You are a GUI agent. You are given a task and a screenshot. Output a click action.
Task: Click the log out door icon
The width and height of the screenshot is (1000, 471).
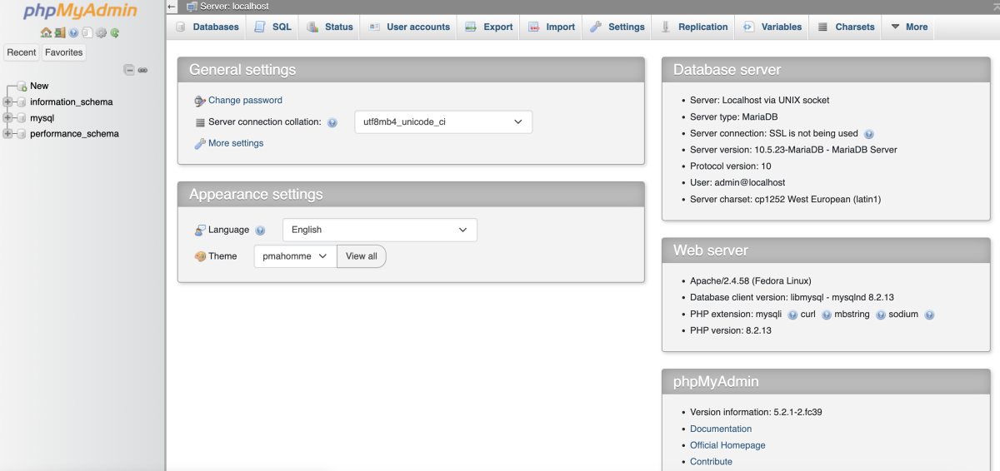click(x=60, y=33)
